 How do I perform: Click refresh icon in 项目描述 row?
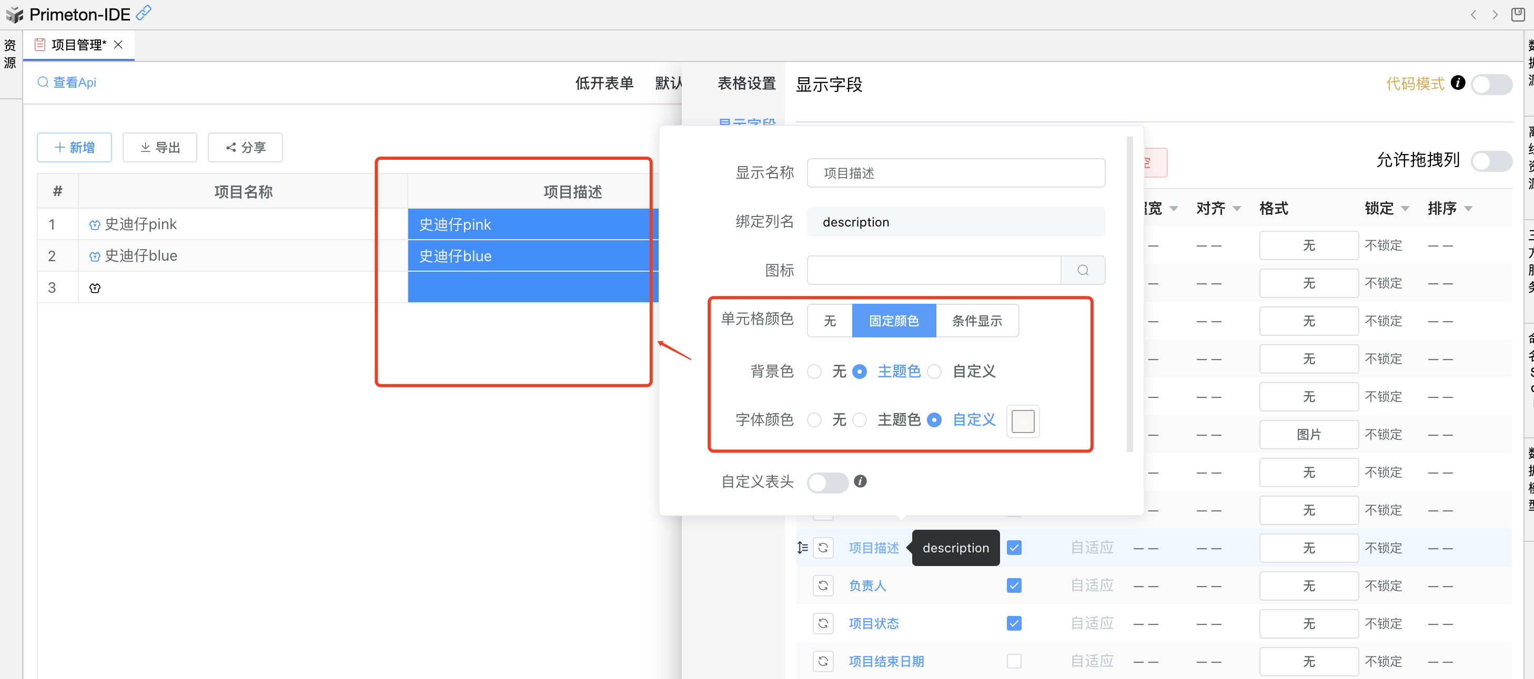(823, 548)
